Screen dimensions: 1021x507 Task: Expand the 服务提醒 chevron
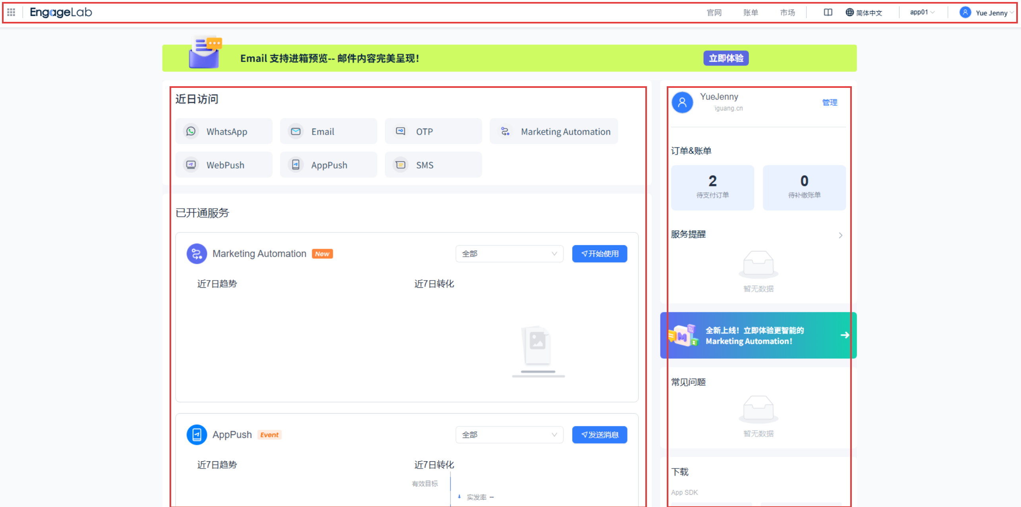[x=840, y=235]
